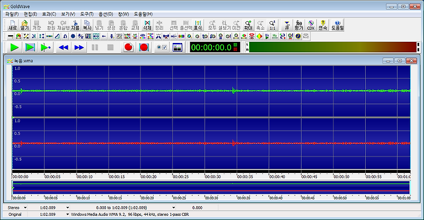Click the 복사 copy button

coord(87,25)
